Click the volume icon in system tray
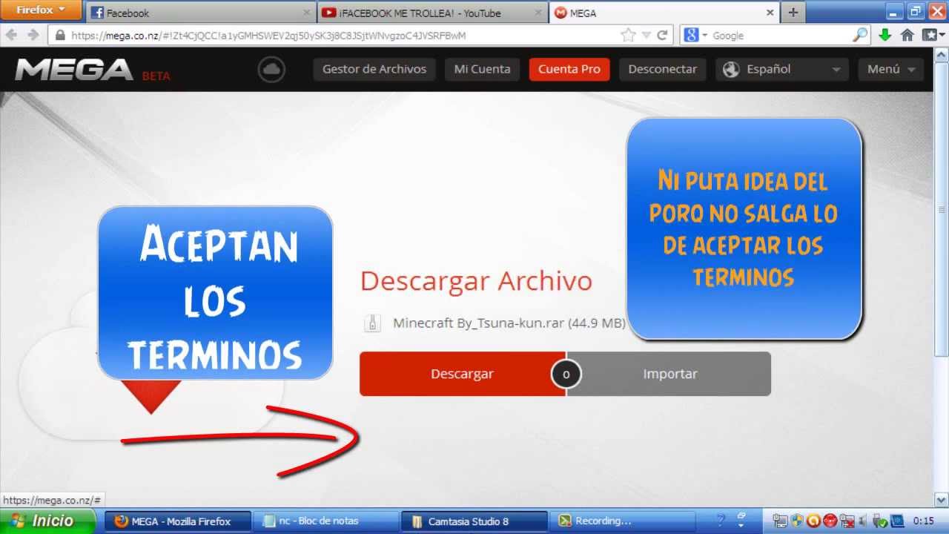This screenshot has height=534, width=949. [x=862, y=521]
